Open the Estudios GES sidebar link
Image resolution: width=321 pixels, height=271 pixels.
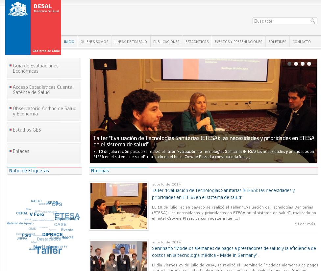44,132
